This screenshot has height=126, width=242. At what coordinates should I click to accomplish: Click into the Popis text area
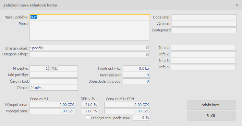click(90, 31)
